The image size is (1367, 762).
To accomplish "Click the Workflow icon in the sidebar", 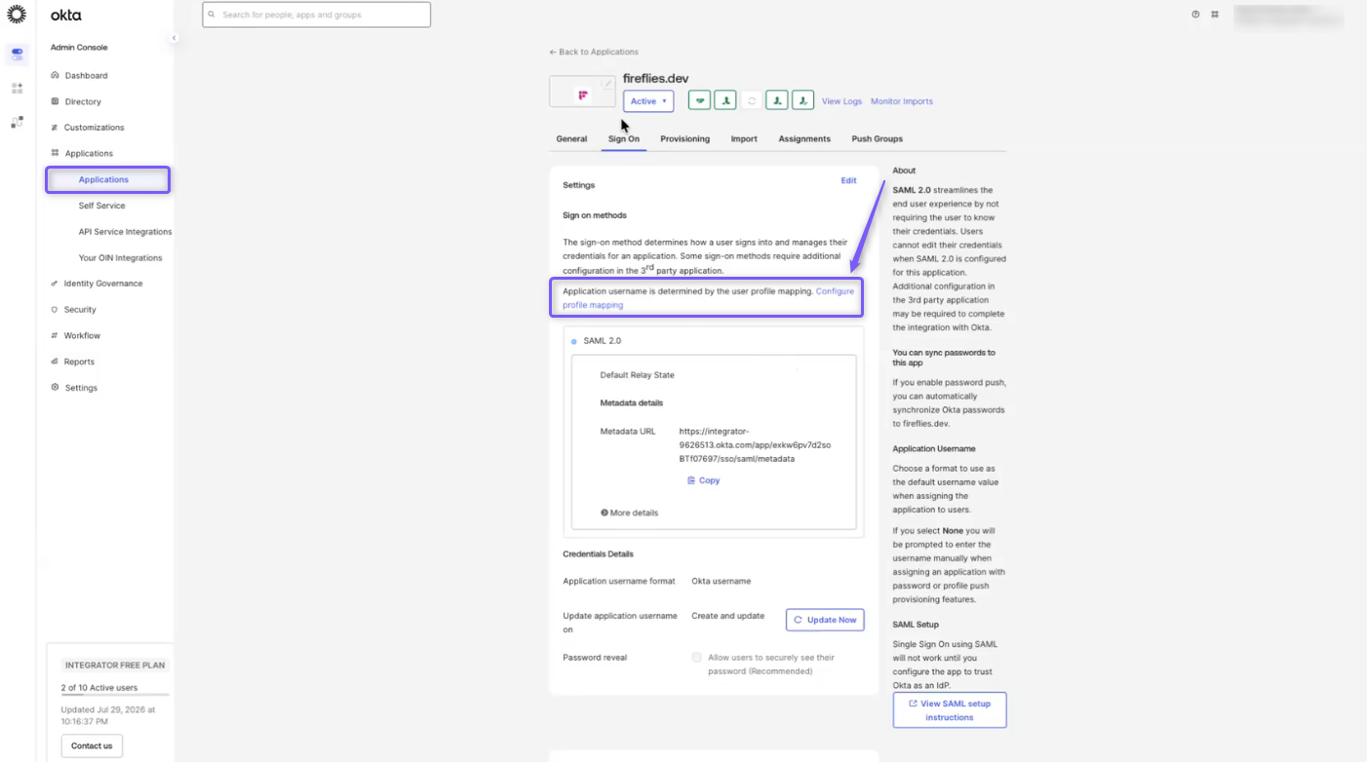I will pyautogui.click(x=55, y=335).
